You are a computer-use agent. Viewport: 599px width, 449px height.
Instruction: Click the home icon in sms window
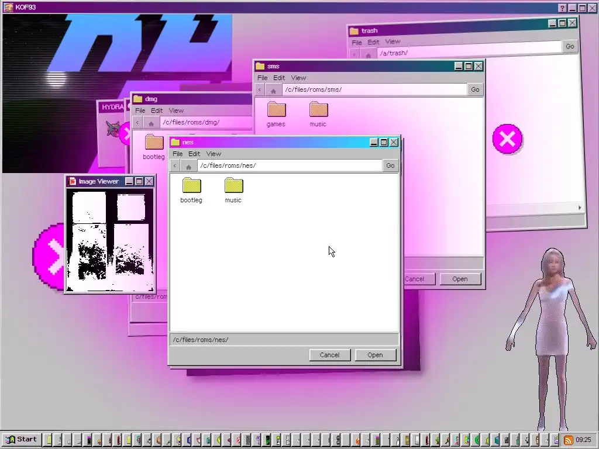point(273,89)
